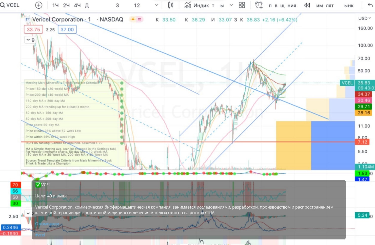Click the Vericel Corporation chart title

click(57, 19)
